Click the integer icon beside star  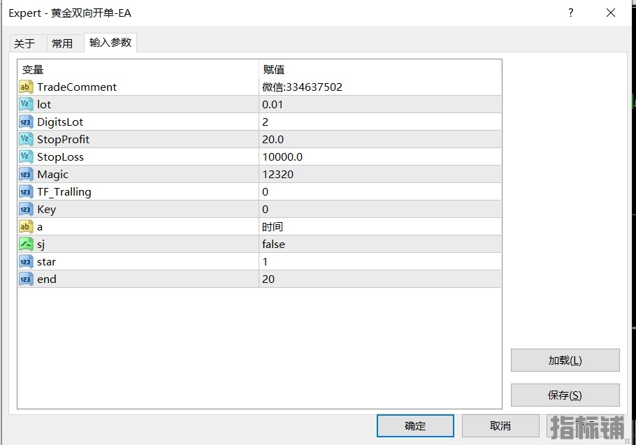(x=26, y=261)
